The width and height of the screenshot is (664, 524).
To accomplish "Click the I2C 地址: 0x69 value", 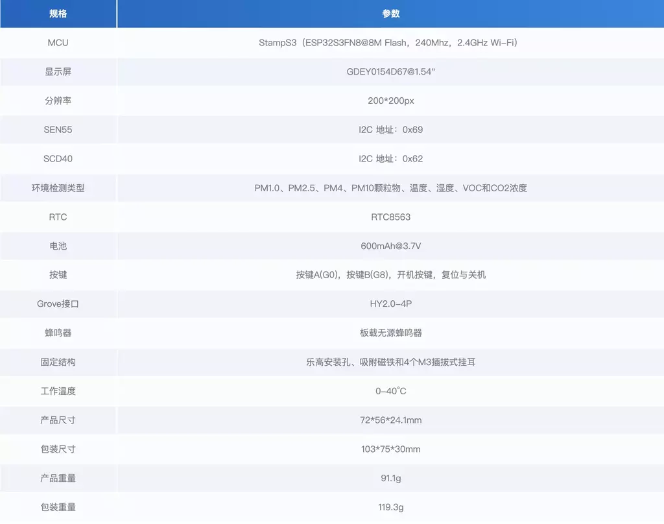I will 390,130.
